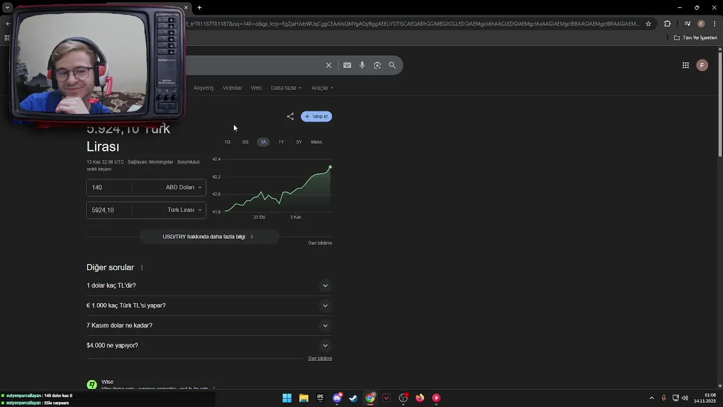Click 'Geri bildirim' below the chart

[x=320, y=243]
